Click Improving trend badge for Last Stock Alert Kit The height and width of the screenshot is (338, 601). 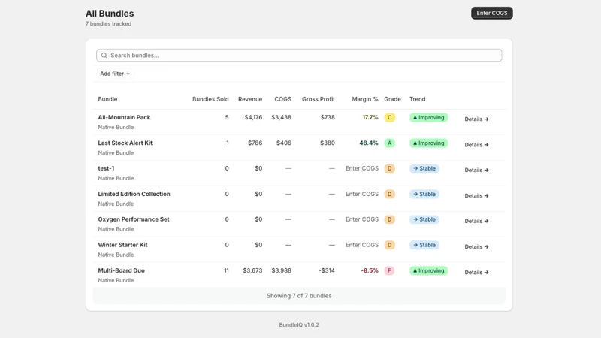click(x=428, y=143)
